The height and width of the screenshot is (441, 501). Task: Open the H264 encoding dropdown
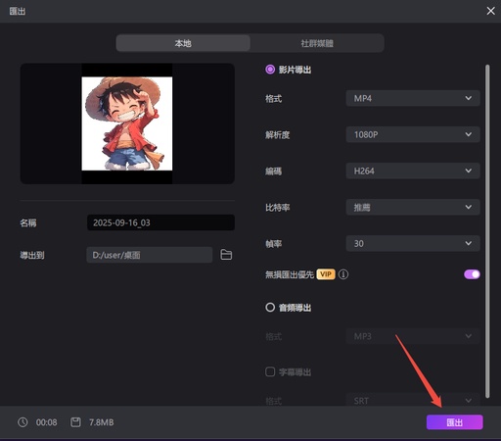pos(413,171)
